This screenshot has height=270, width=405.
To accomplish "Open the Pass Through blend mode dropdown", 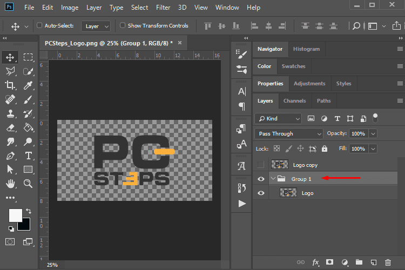I will [289, 133].
